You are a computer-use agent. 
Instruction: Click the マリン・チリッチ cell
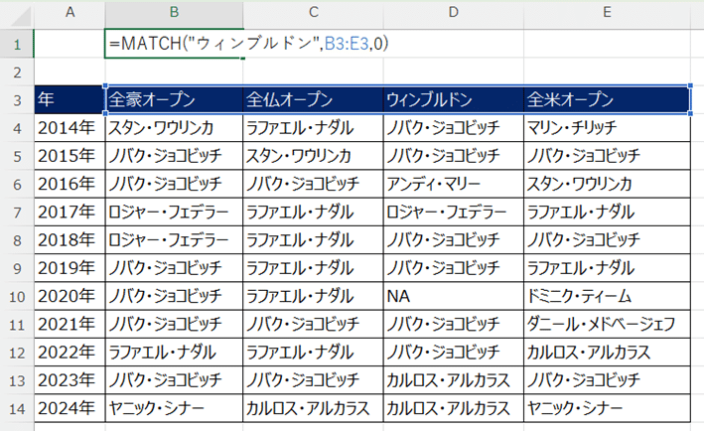[607, 128]
